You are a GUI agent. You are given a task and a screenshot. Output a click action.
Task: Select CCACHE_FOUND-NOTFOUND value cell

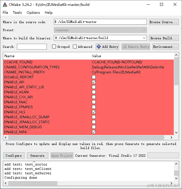point(117,62)
